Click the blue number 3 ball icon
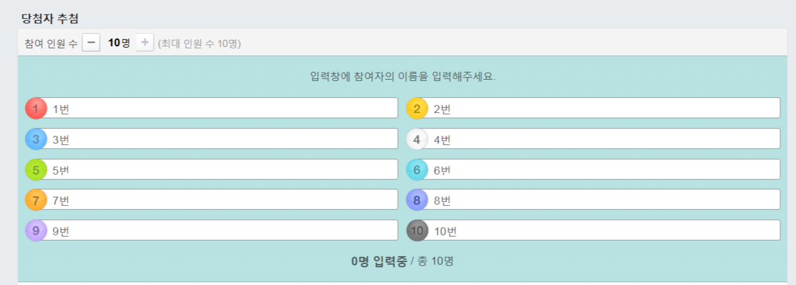This screenshot has width=796, height=285. click(x=36, y=139)
